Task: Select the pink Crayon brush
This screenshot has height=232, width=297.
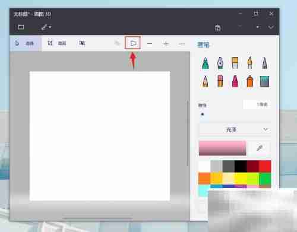Action: click(x=235, y=81)
